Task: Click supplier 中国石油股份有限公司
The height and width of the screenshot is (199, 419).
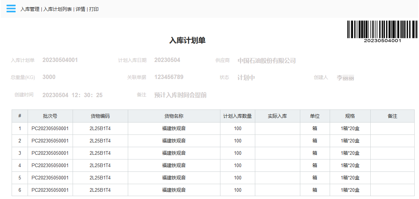Action: coord(267,61)
